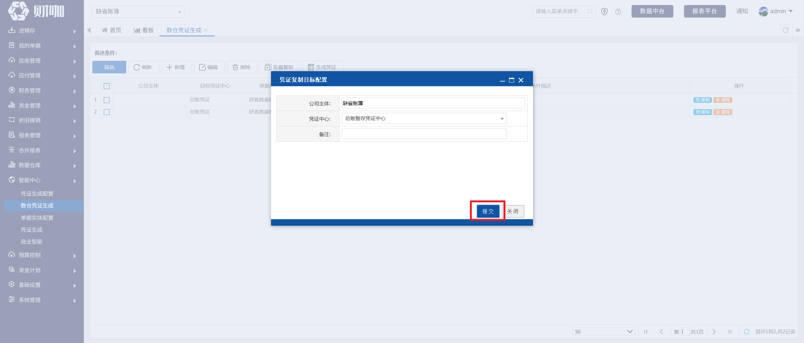Switch to the 首页 tab
The width and height of the screenshot is (804, 343).
pos(111,30)
